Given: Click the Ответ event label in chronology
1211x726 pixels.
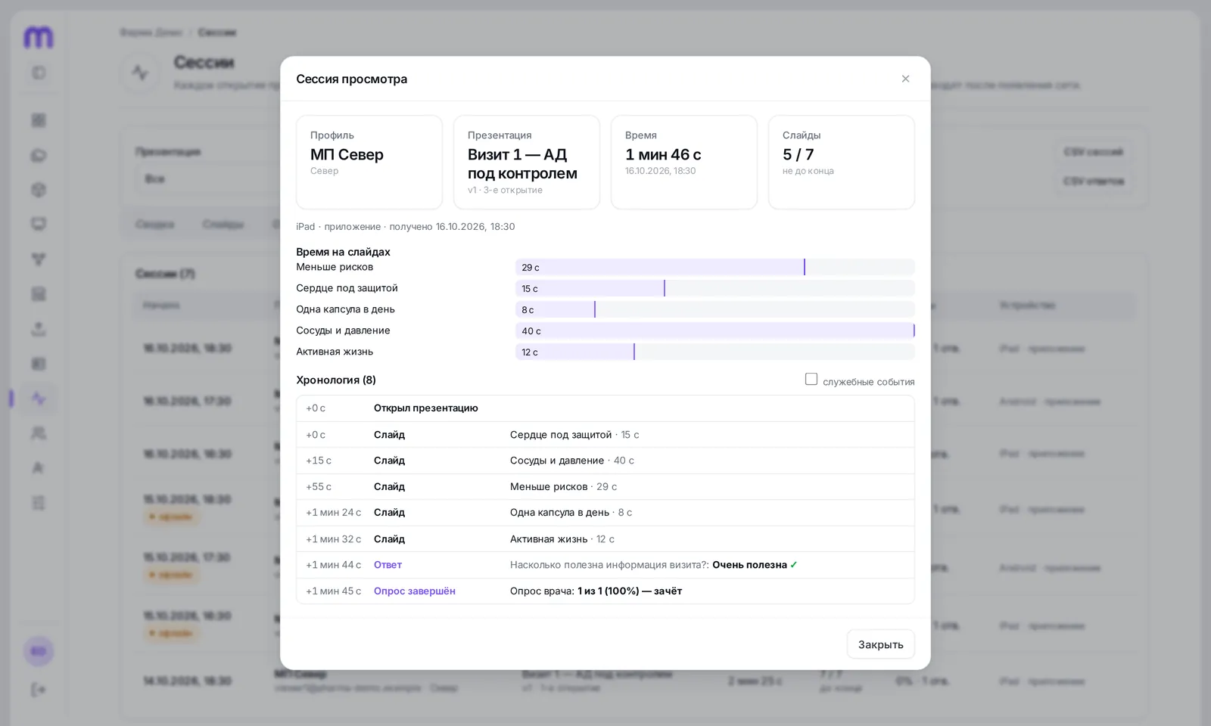Looking at the screenshot, I should tap(388, 565).
